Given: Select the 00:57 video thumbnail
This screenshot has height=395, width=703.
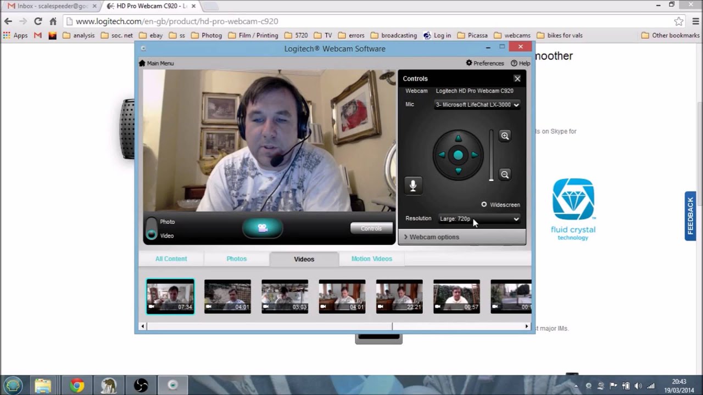Looking at the screenshot, I should click(456, 296).
